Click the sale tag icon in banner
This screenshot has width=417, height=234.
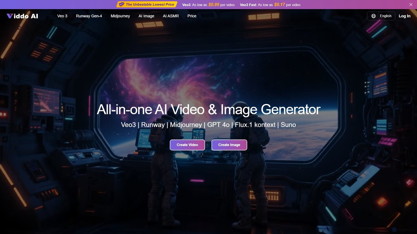coord(121,5)
